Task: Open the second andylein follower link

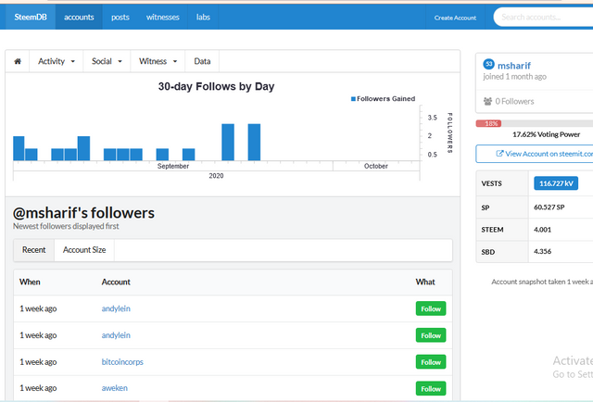Action: coord(116,335)
